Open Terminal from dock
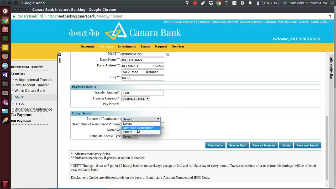The height and width of the screenshot is (189, 336). [x=5, y=84]
